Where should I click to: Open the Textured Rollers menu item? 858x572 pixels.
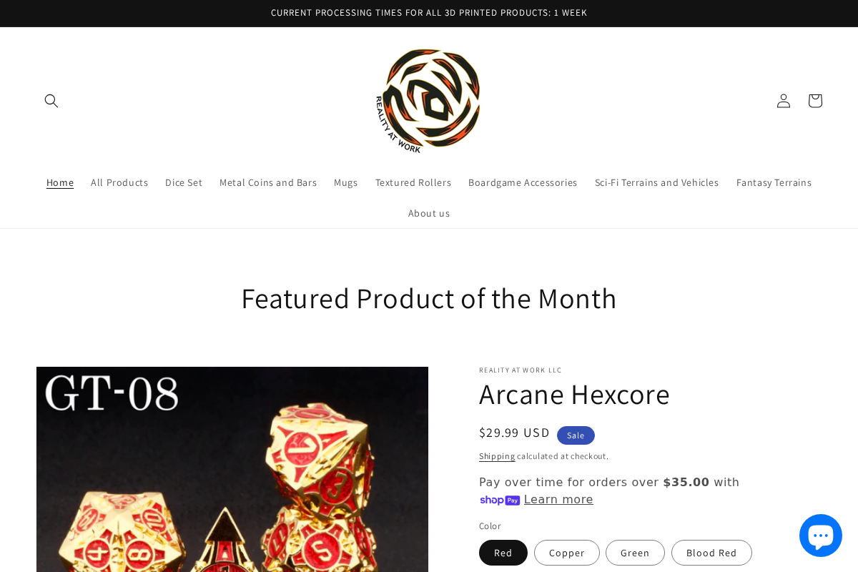click(x=413, y=182)
